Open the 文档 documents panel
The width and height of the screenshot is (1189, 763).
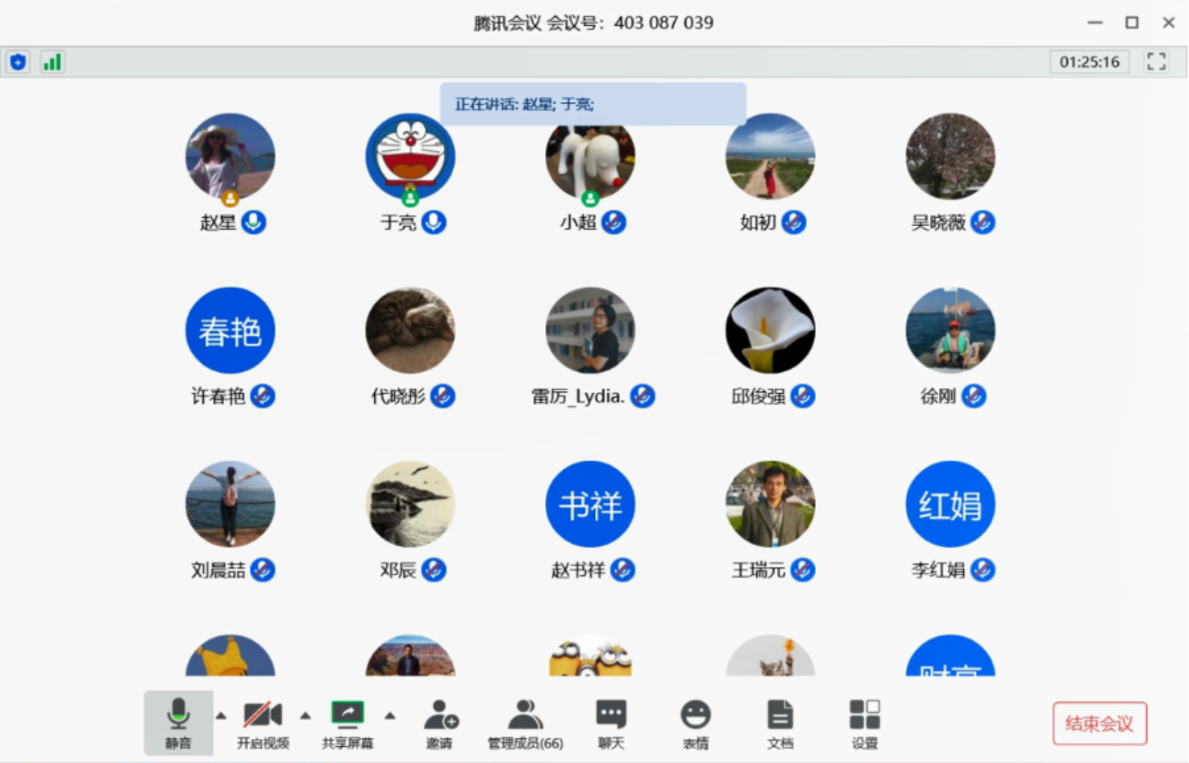tap(780, 723)
